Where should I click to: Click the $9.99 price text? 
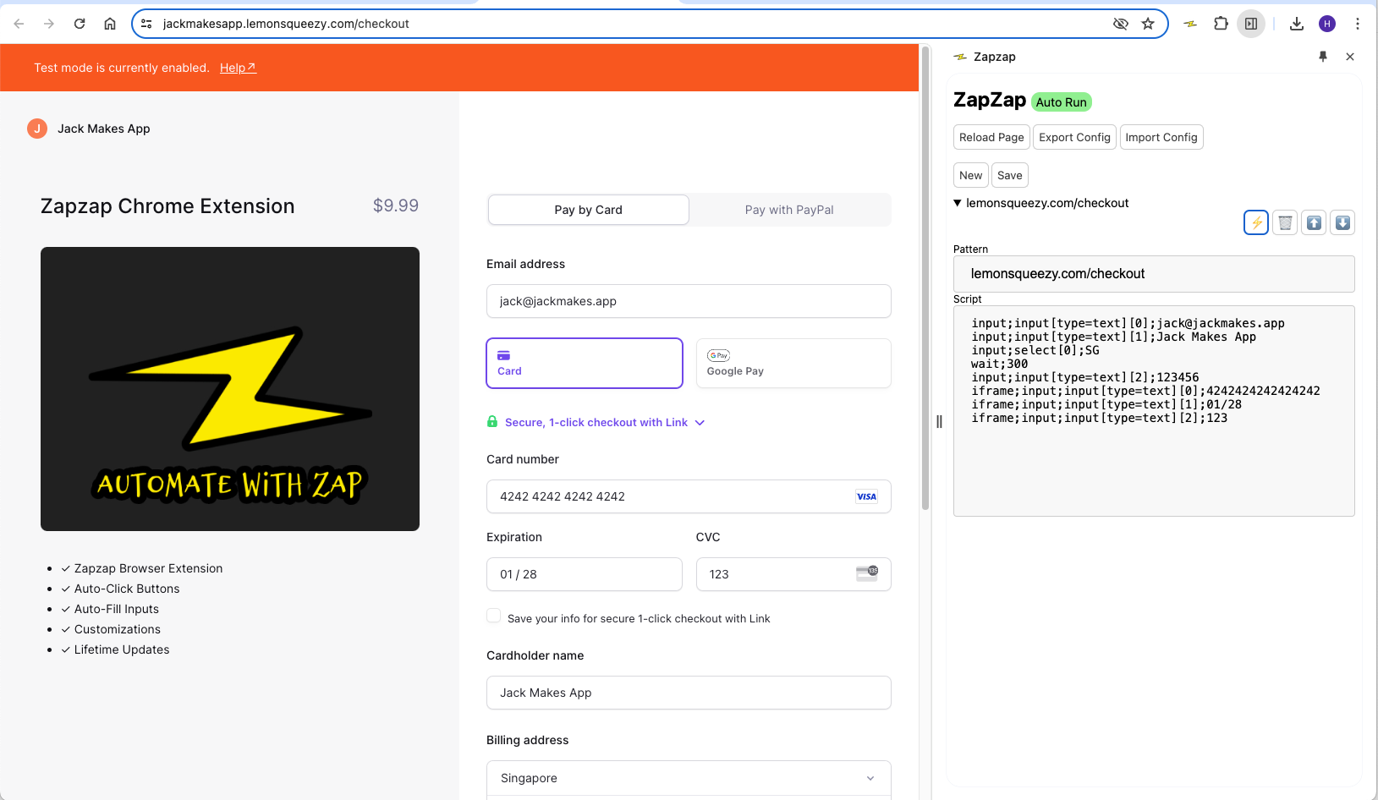396,205
